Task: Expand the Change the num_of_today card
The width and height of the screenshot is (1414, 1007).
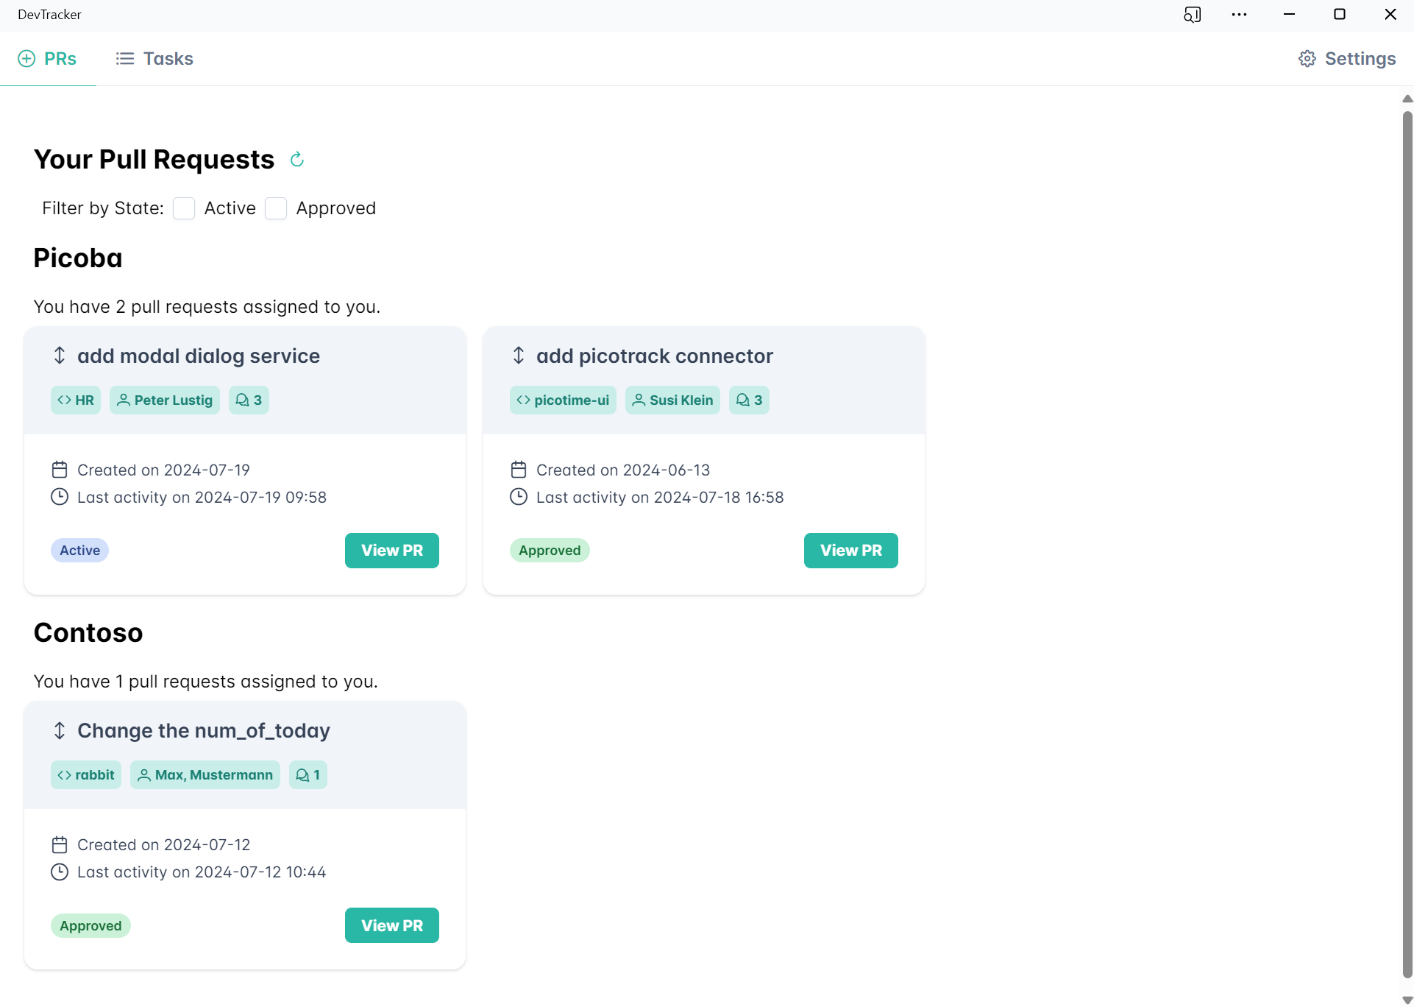Action: 60,730
